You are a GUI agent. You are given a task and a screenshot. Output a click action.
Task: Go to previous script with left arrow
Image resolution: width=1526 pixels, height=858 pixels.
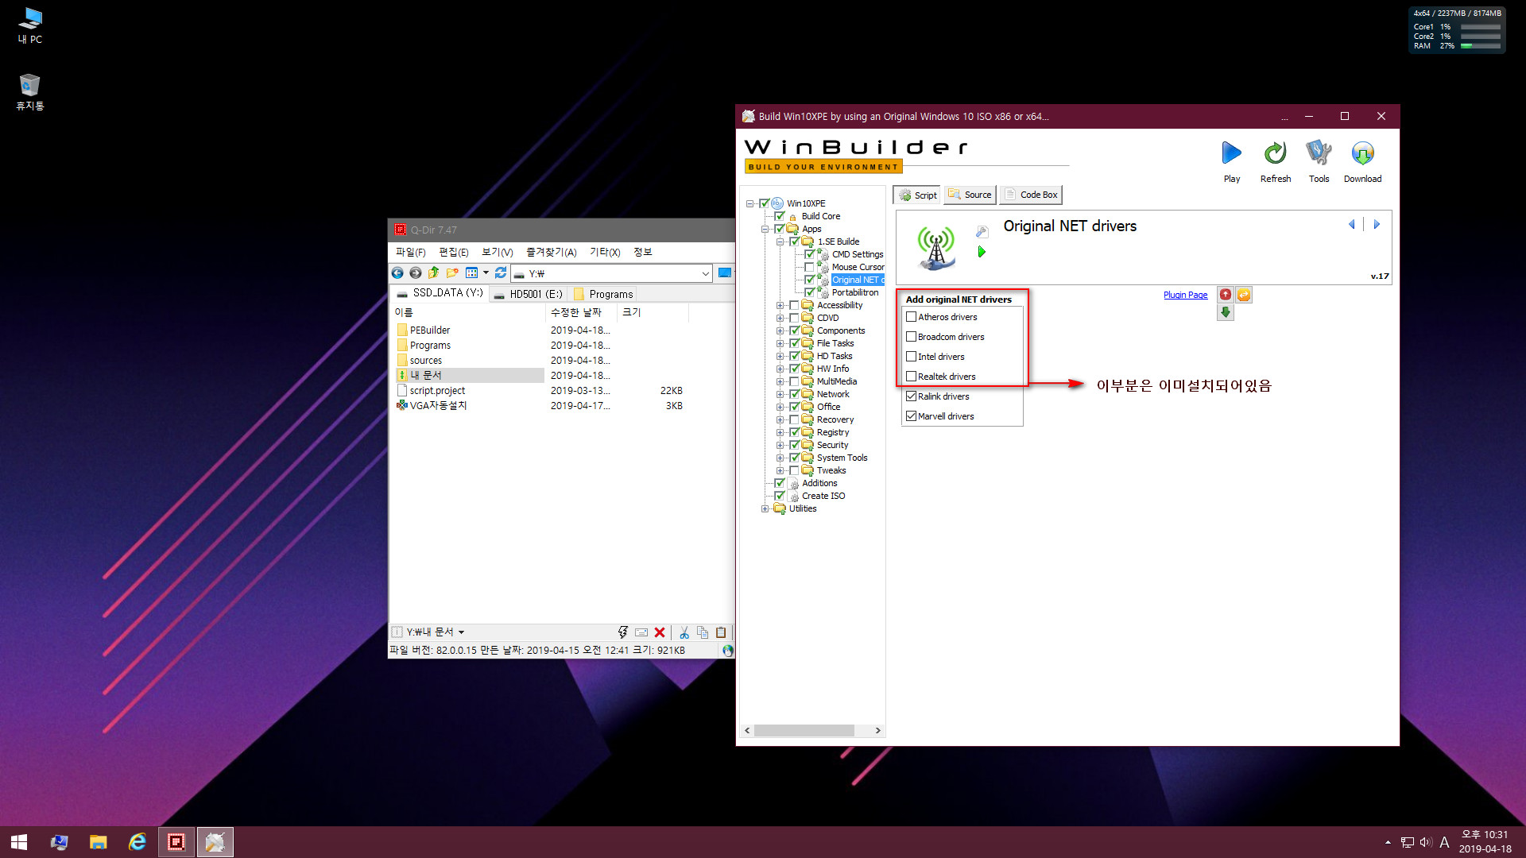1351,225
